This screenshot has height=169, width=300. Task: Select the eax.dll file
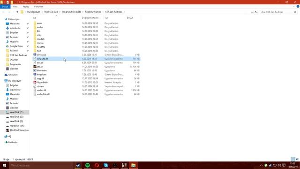40,62
